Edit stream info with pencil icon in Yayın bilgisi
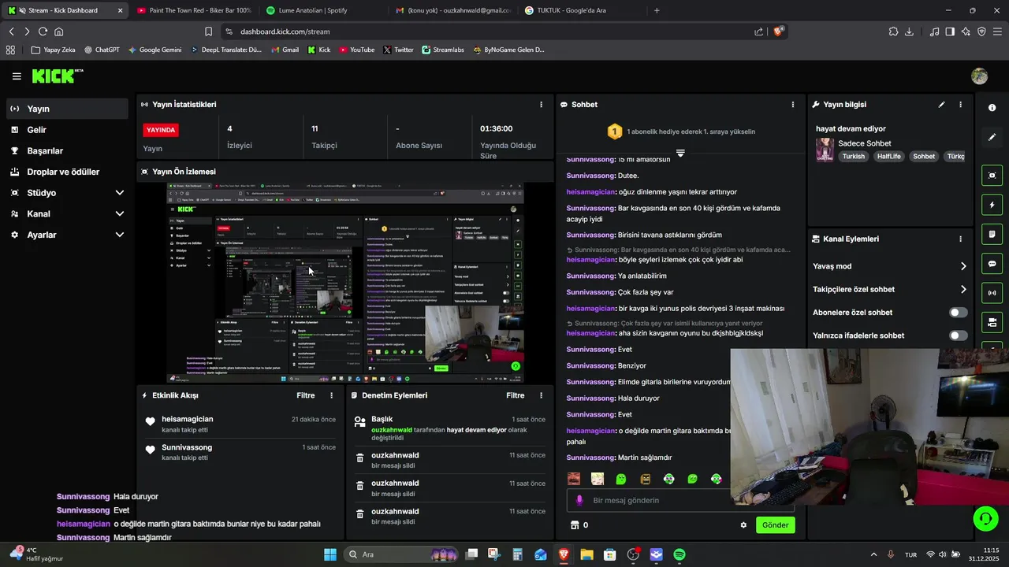 [941, 104]
